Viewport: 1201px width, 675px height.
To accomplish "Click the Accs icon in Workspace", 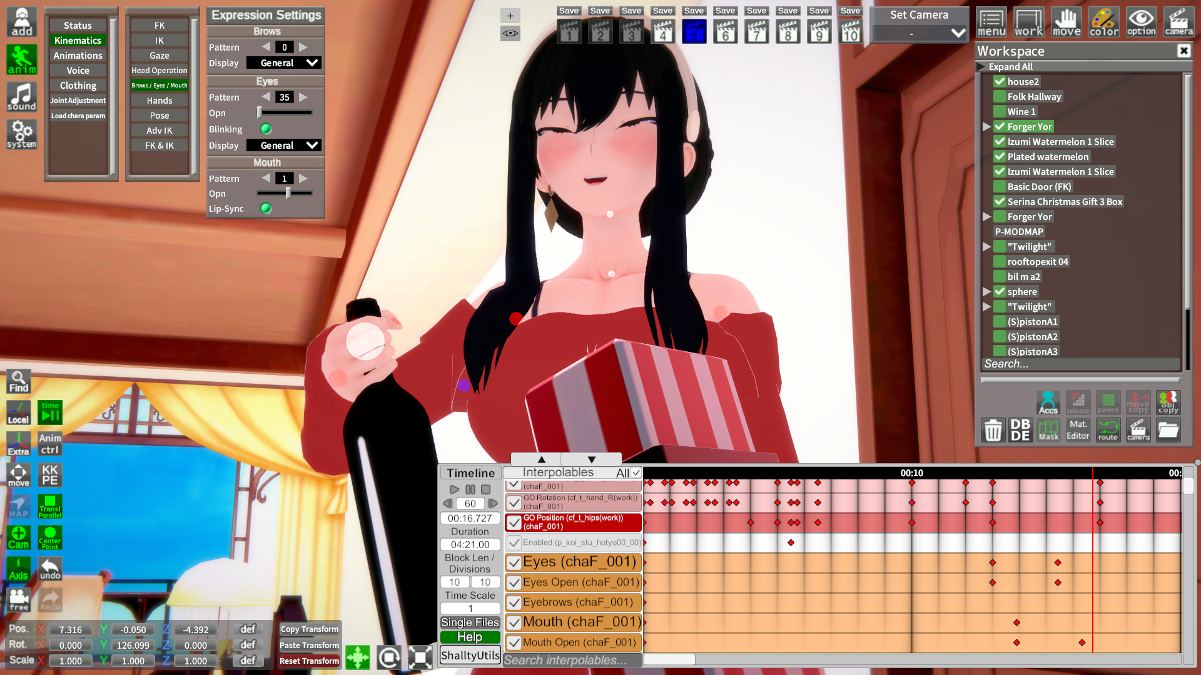I will (1048, 402).
